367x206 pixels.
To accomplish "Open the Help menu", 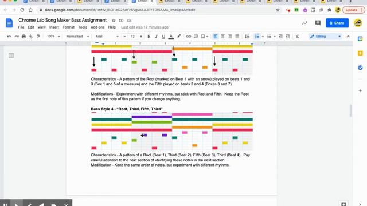I will click(112, 27).
